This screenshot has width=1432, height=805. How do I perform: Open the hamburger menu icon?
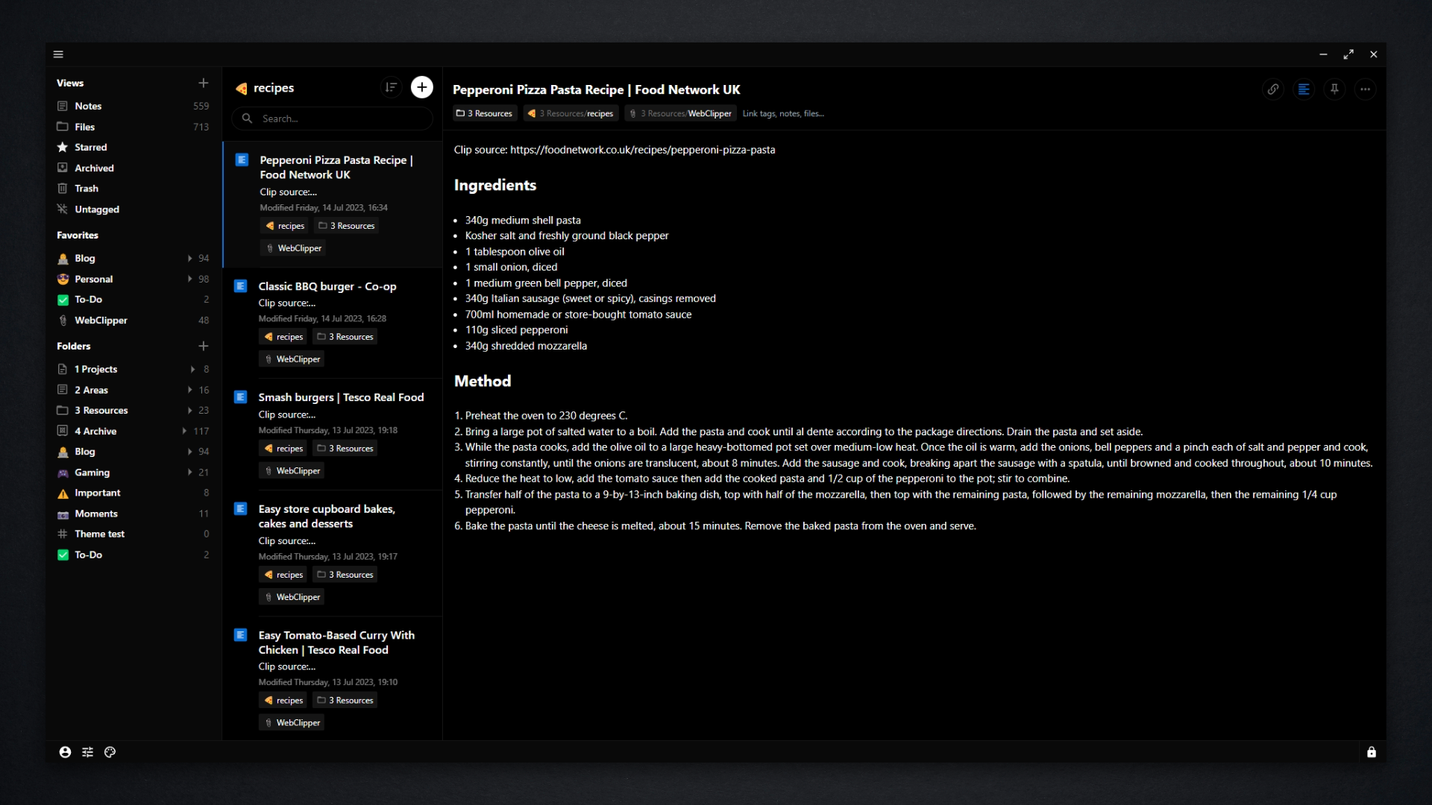(58, 54)
